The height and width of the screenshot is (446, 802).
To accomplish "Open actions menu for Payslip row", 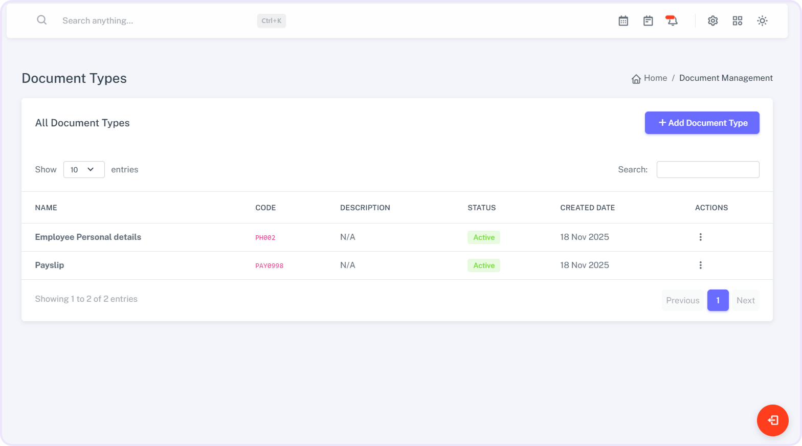I will tap(700, 265).
